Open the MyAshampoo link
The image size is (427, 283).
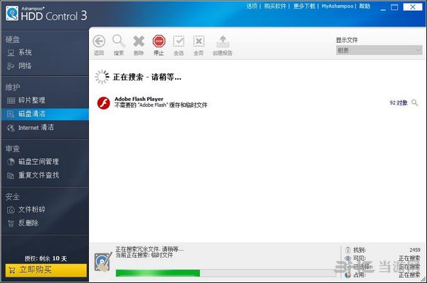[x=337, y=6]
